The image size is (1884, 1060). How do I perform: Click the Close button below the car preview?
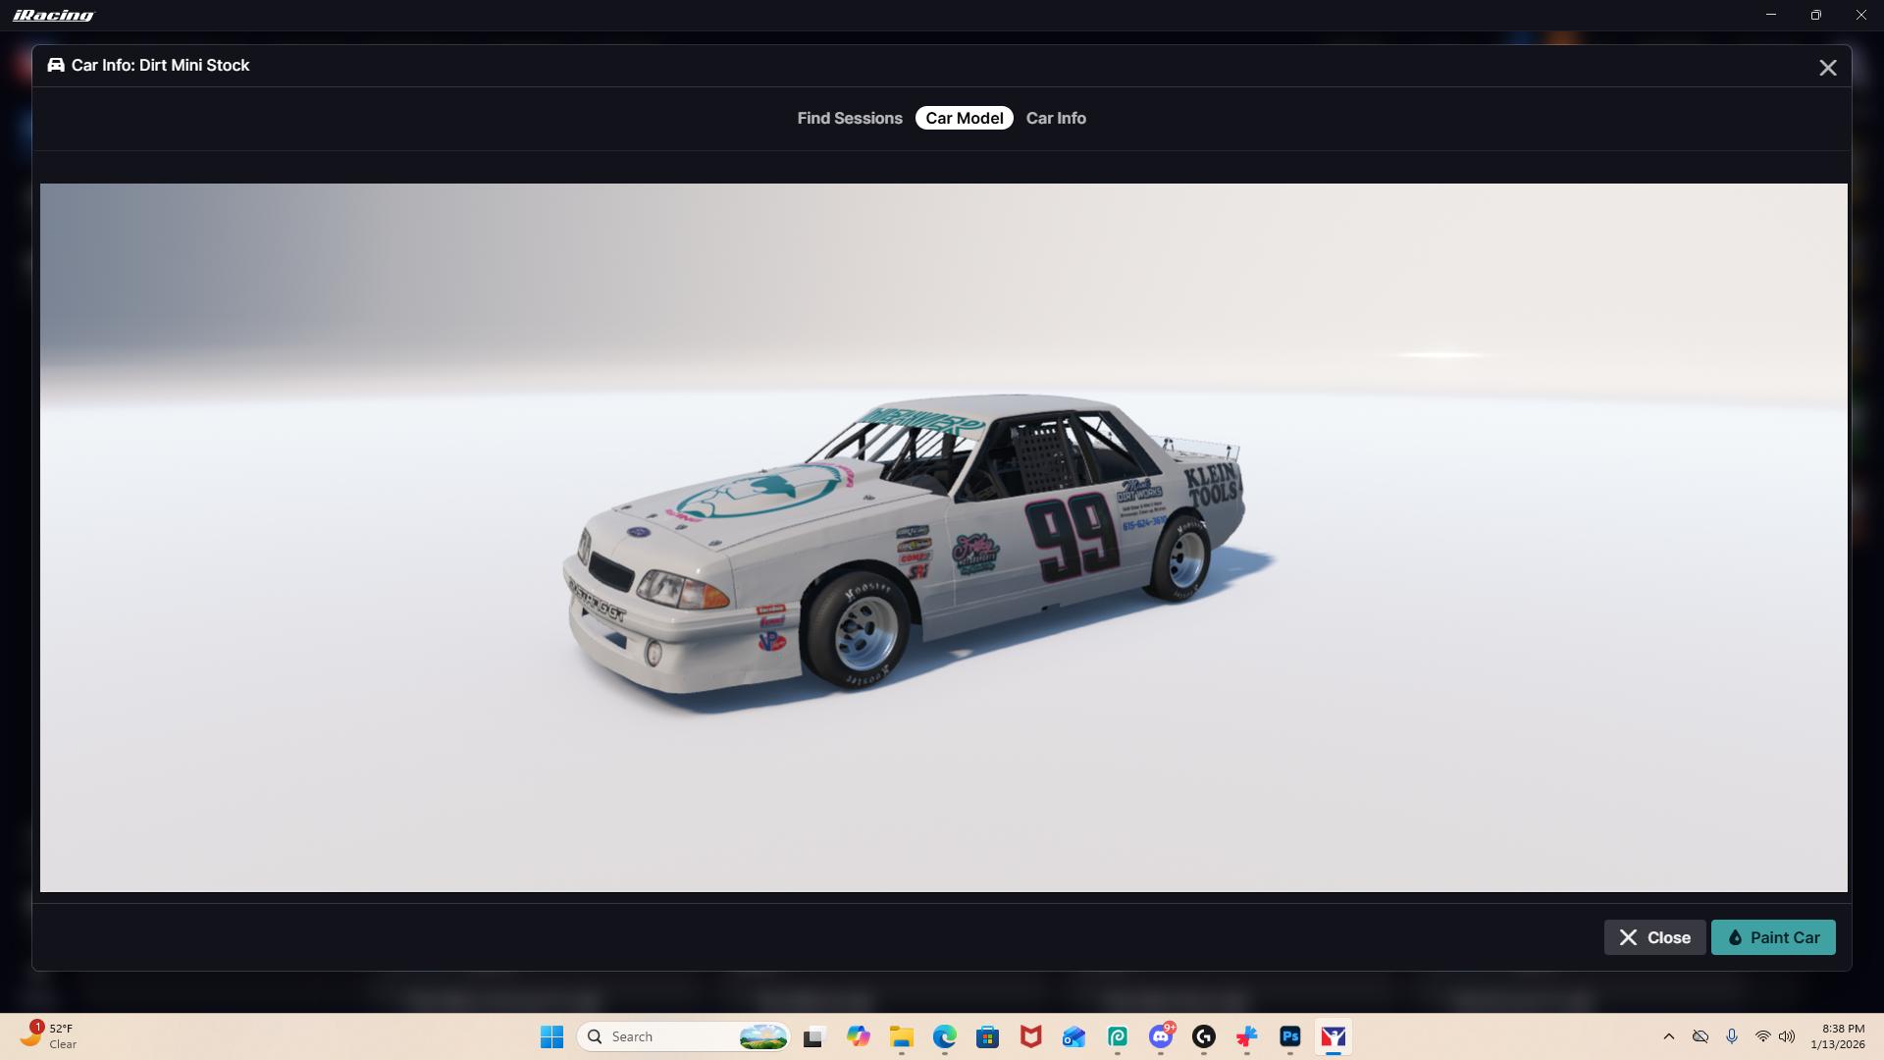click(1653, 937)
